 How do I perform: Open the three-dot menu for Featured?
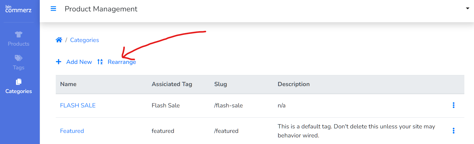point(454,131)
